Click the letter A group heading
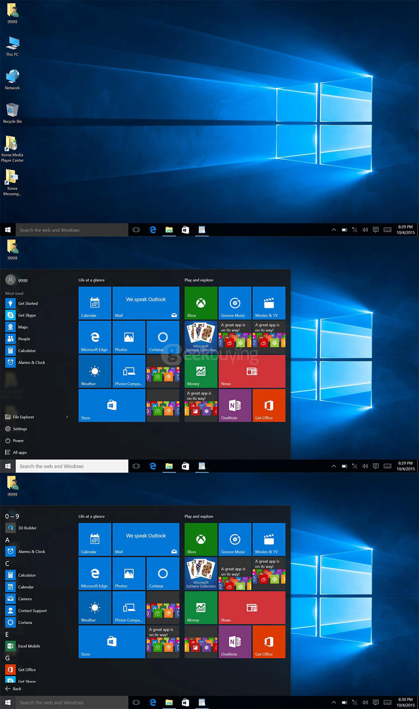 pyautogui.click(x=7, y=540)
